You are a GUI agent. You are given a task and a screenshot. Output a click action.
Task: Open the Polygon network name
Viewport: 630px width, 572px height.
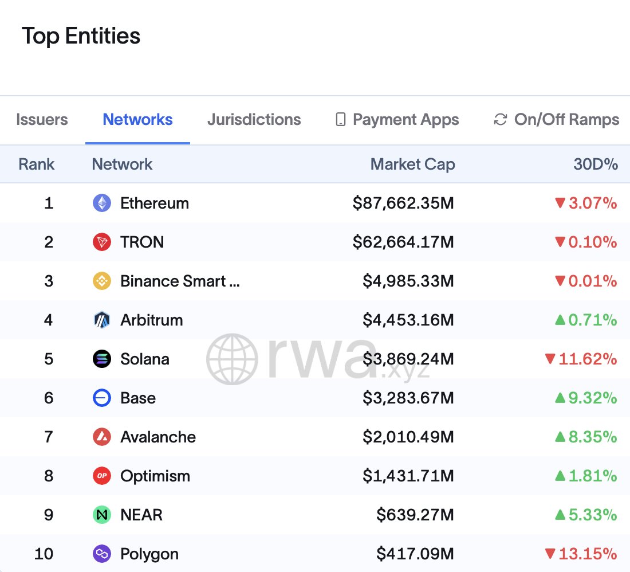[x=149, y=554]
